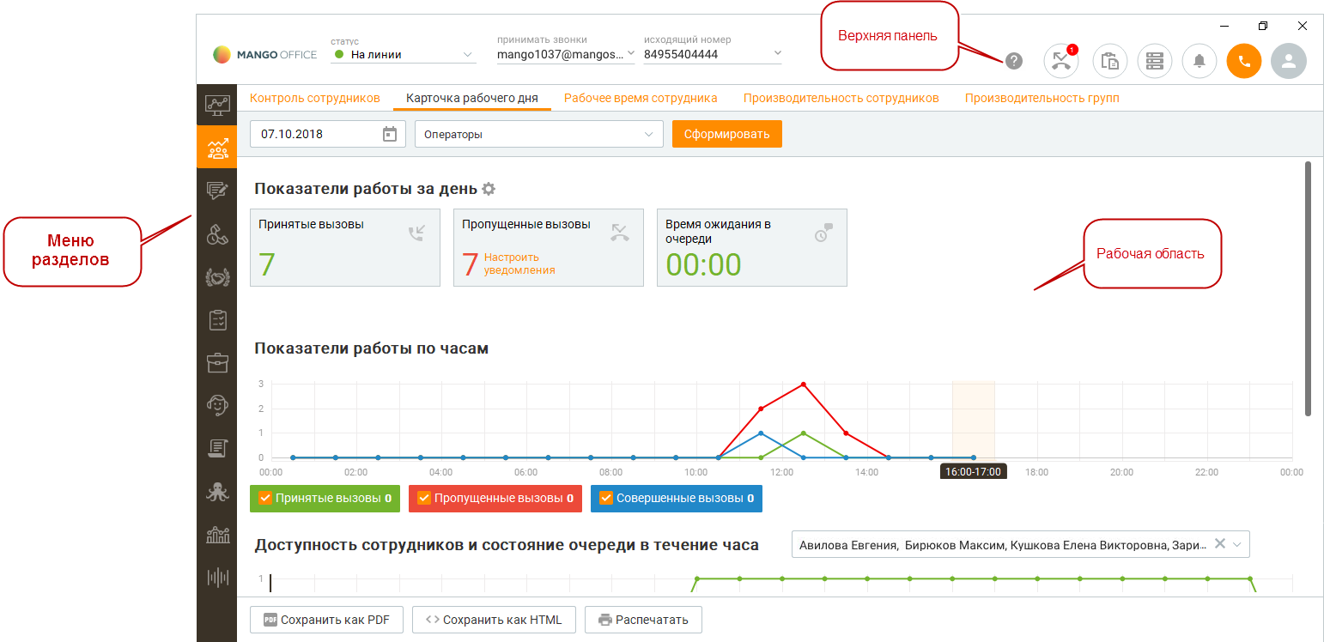Open the checklist clipboard sidebar section
The image size is (1324, 642).
coord(217,319)
